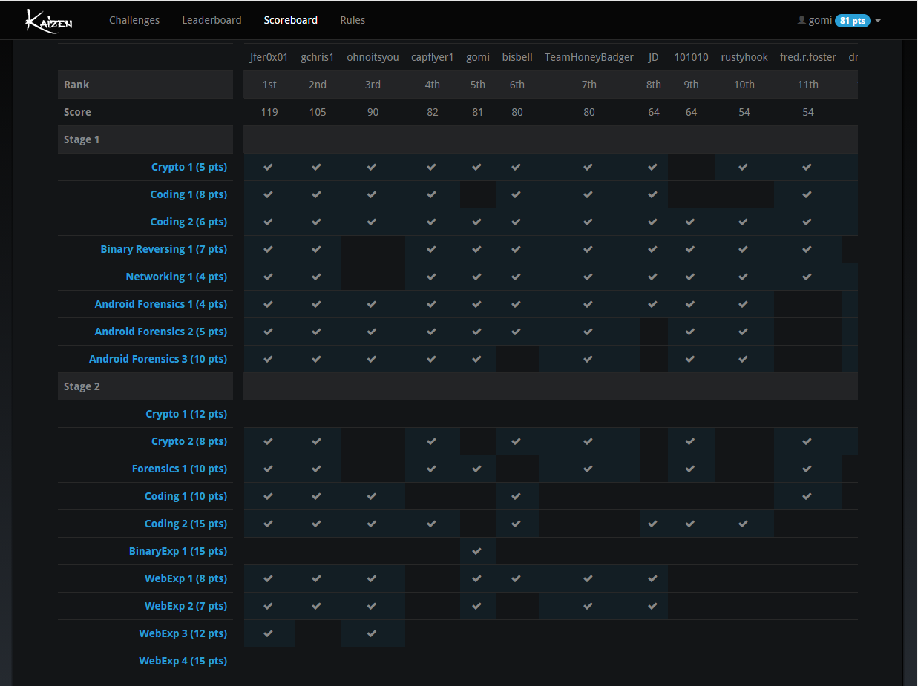
Task: Click fred.r.foster's checkmark in Stage 2 Coding 1 row
Action: click(807, 496)
